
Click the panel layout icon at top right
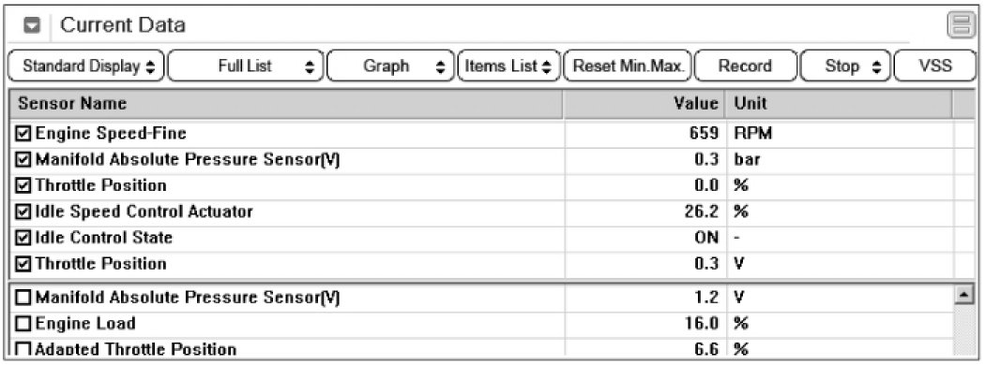[x=961, y=25]
